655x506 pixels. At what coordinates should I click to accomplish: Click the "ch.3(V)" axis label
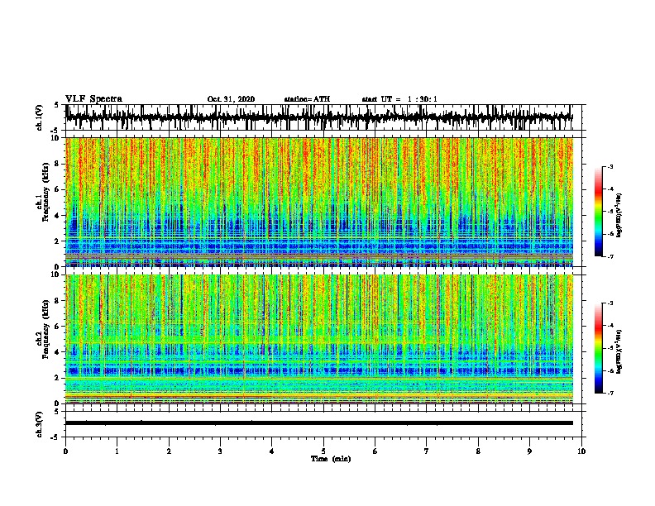(x=40, y=425)
